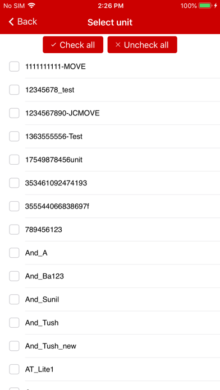Check the 1111111111-MOVE unit checkbox
The height and width of the screenshot is (390, 220).
pyautogui.click(x=14, y=67)
